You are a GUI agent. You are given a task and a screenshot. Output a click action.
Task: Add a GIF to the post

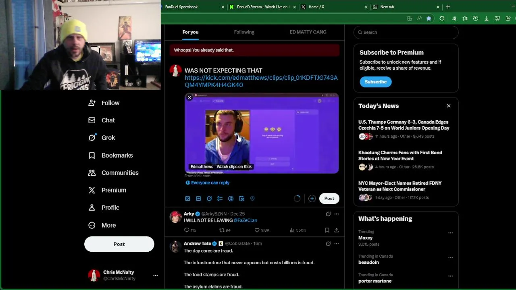tap(198, 199)
